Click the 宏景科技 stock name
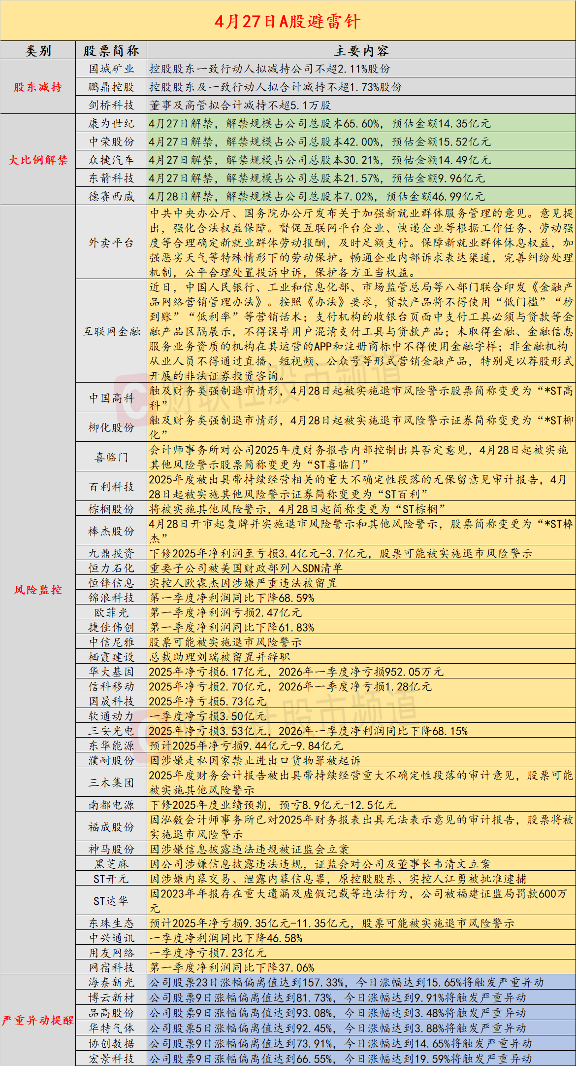This screenshot has width=576, height=1066. coord(111,1059)
